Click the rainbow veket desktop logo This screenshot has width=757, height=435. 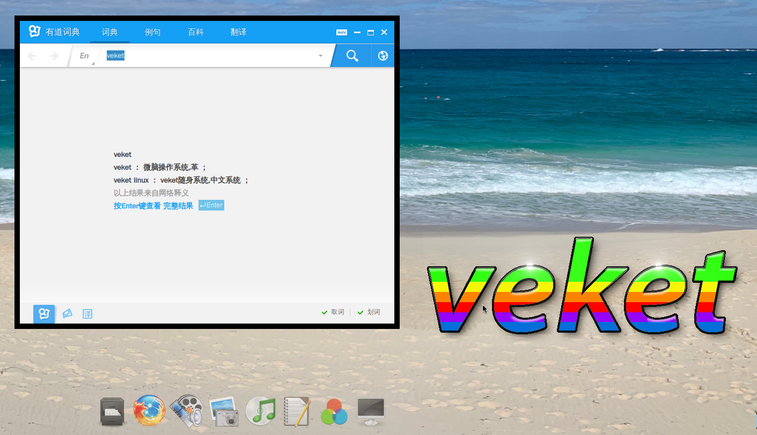click(x=582, y=286)
